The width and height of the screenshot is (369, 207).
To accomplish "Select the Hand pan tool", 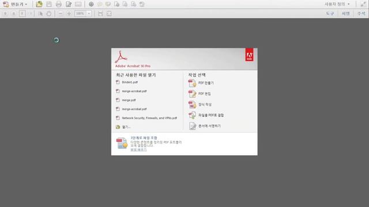I will pos(48,14).
